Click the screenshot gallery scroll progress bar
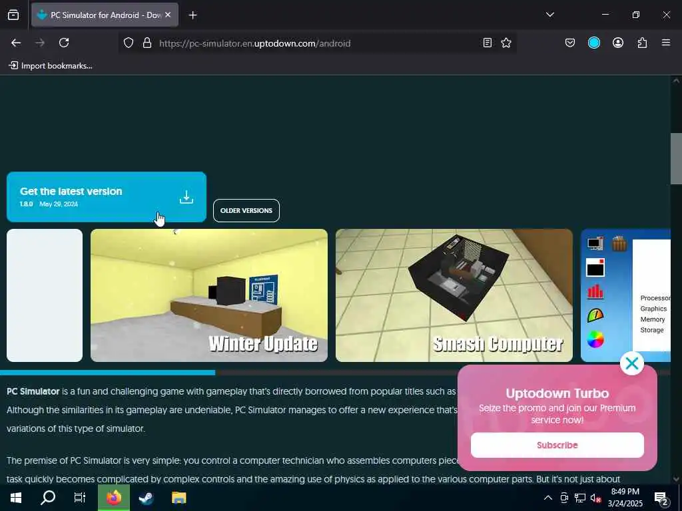This screenshot has height=511, width=682. (107, 373)
